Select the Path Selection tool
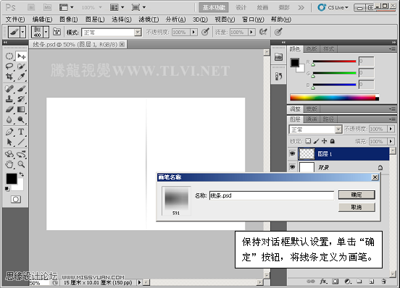This screenshot has height=288, width=400. pyautogui.click(x=9, y=142)
